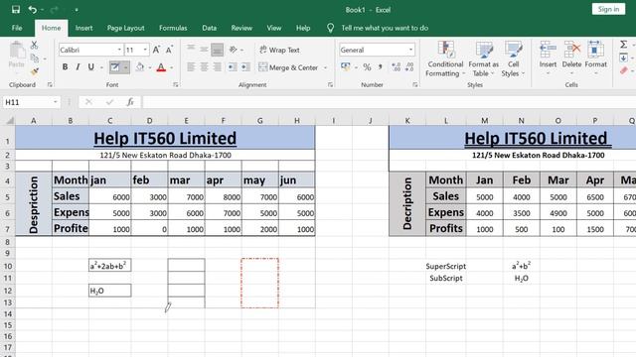
Task: Click Increase Decimal
Action: 396,67
